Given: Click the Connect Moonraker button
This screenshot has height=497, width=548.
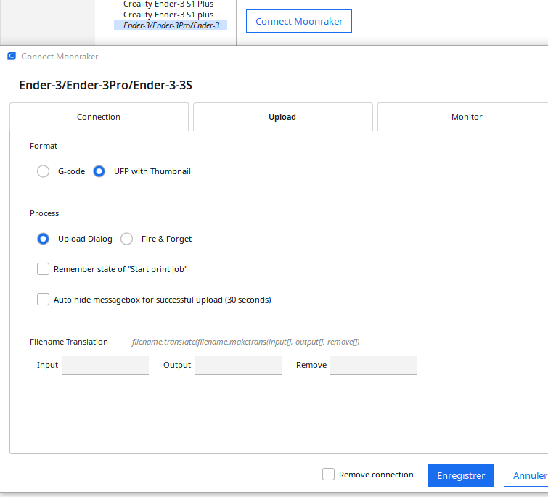Looking at the screenshot, I should 299,22.
